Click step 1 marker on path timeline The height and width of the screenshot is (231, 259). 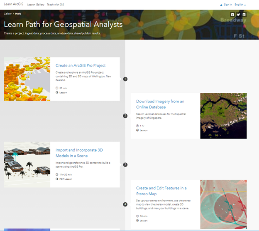(125, 79)
